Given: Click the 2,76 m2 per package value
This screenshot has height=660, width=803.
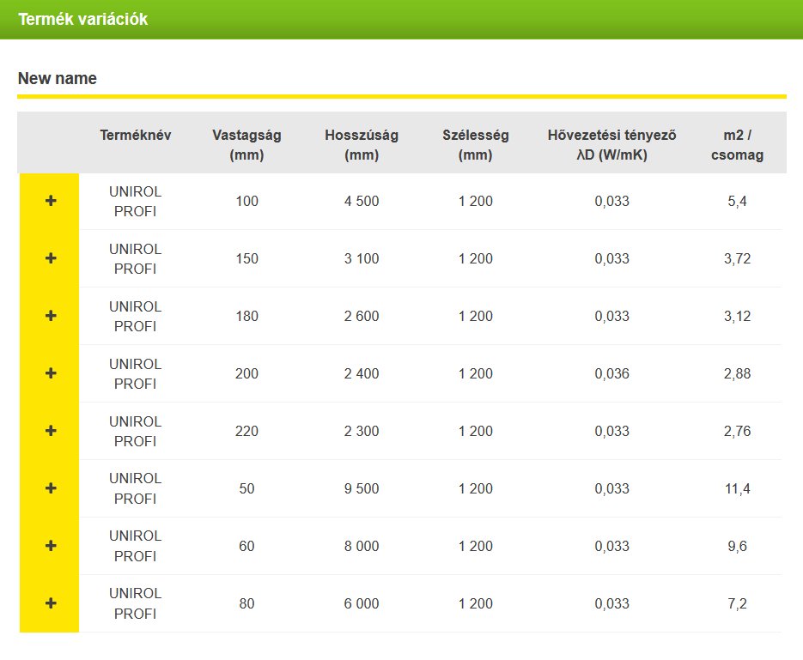Looking at the screenshot, I should [738, 431].
